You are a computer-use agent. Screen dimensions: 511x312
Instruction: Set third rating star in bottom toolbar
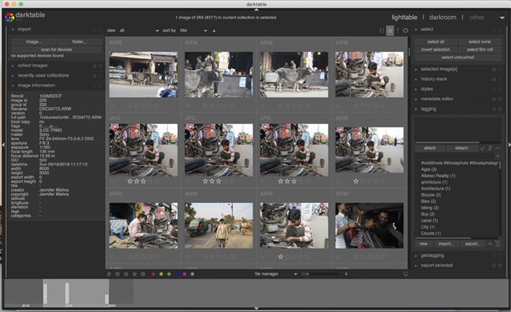point(126,274)
